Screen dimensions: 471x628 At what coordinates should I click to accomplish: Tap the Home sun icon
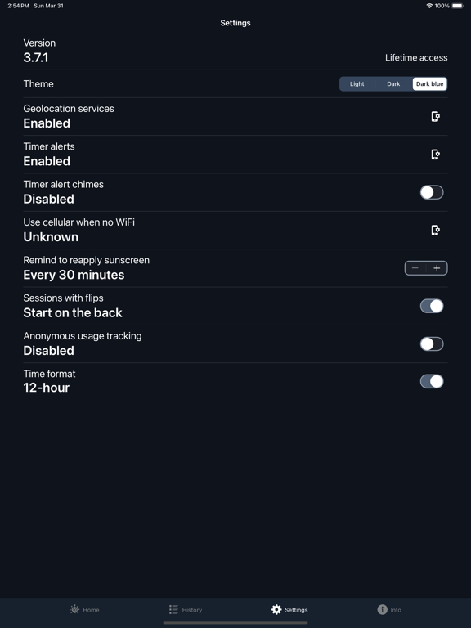point(74,609)
